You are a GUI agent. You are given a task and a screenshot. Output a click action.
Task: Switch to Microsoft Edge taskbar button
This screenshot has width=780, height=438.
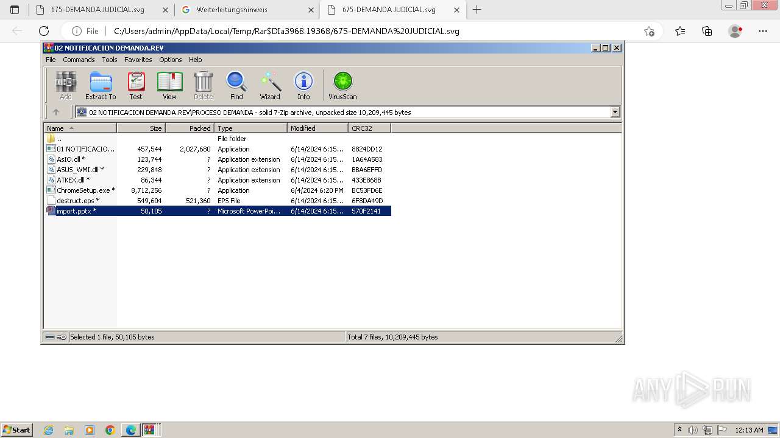click(130, 430)
